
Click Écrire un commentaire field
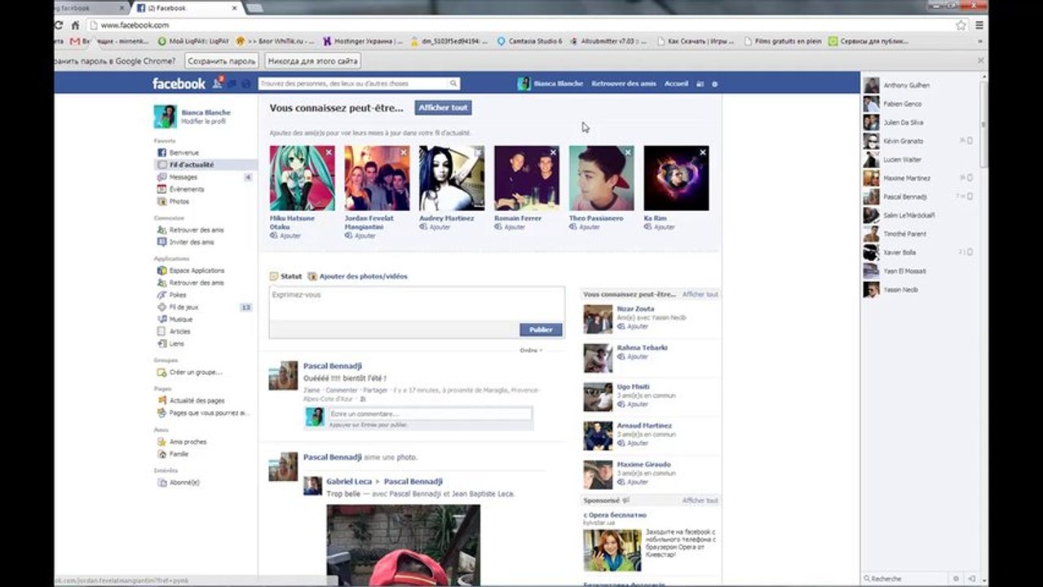click(430, 414)
